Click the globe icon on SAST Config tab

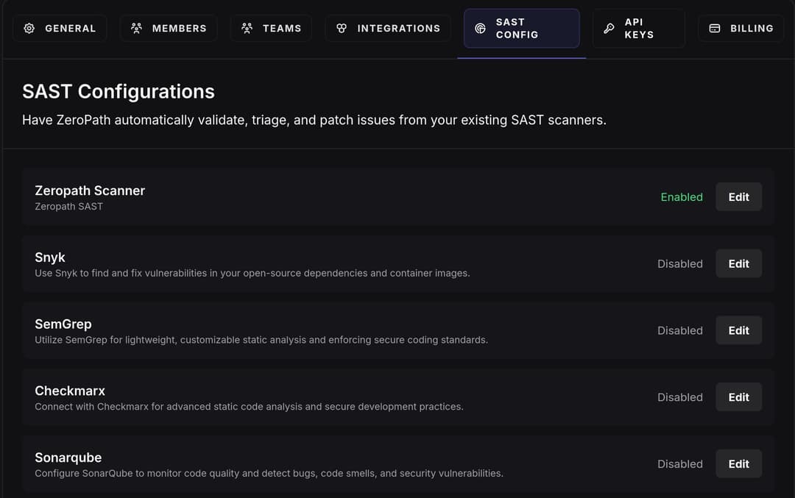click(481, 28)
